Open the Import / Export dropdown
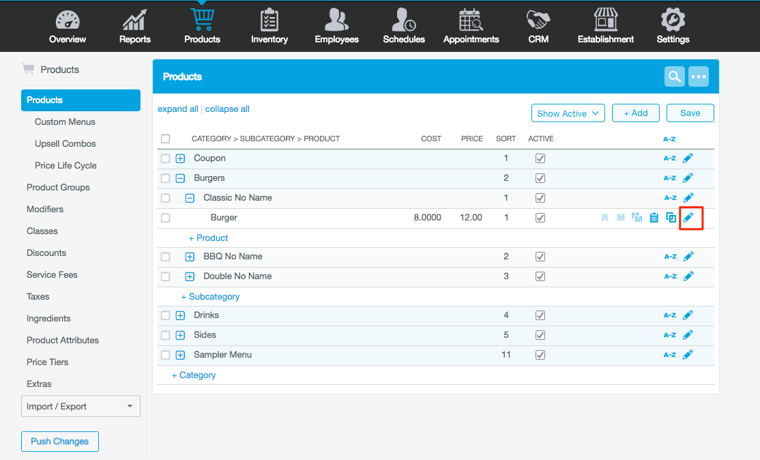The width and height of the screenshot is (760, 460). [81, 406]
